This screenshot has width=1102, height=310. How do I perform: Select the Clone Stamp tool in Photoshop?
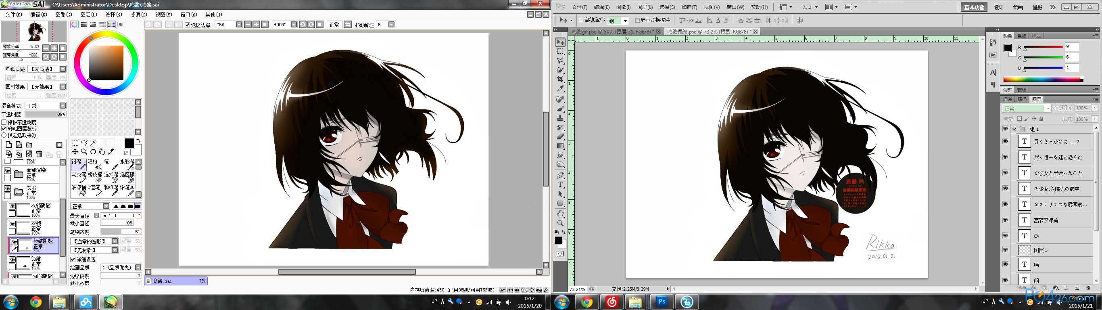coord(560,118)
